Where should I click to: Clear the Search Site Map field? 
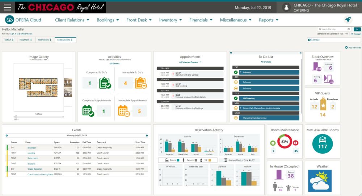pos(349,29)
